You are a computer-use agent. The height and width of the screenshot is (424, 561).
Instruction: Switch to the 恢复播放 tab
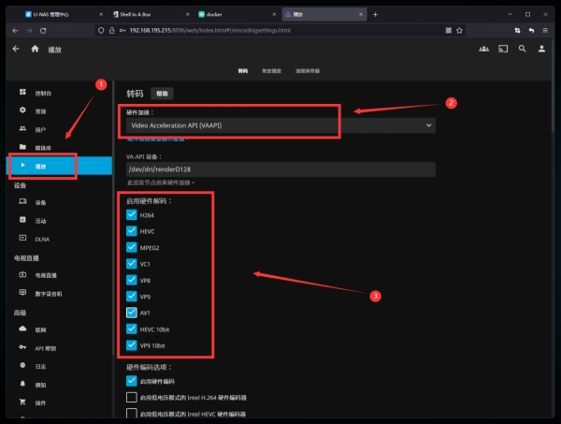270,71
